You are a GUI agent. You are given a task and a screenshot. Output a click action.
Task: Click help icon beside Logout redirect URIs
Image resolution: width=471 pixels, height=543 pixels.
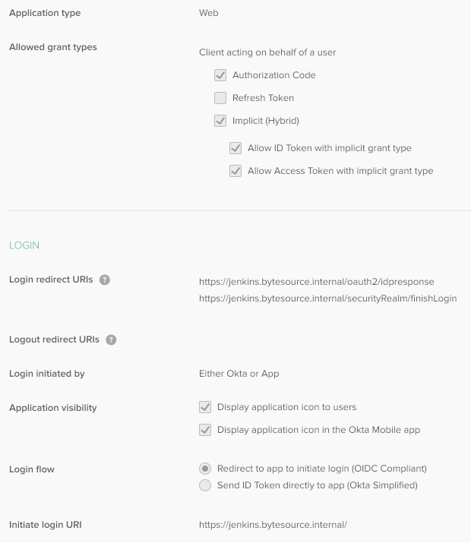coord(111,339)
